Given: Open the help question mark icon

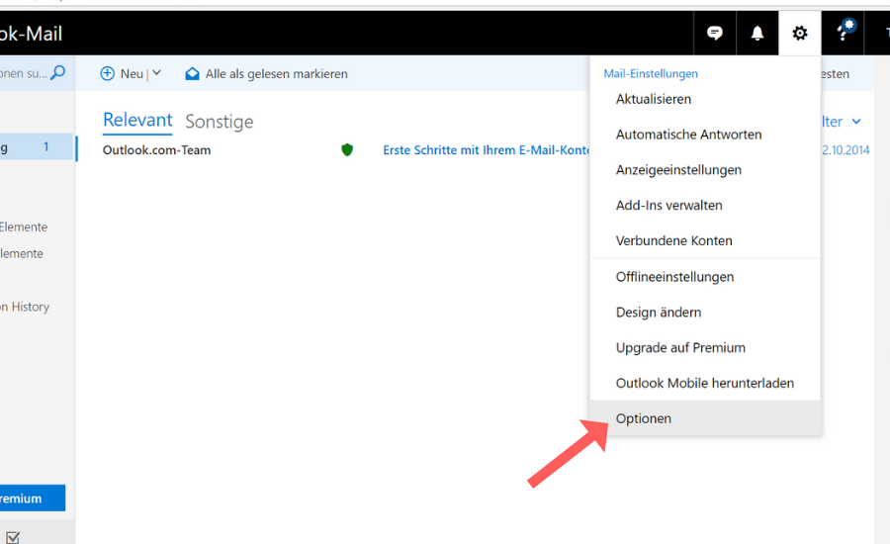Looking at the screenshot, I should (x=844, y=34).
